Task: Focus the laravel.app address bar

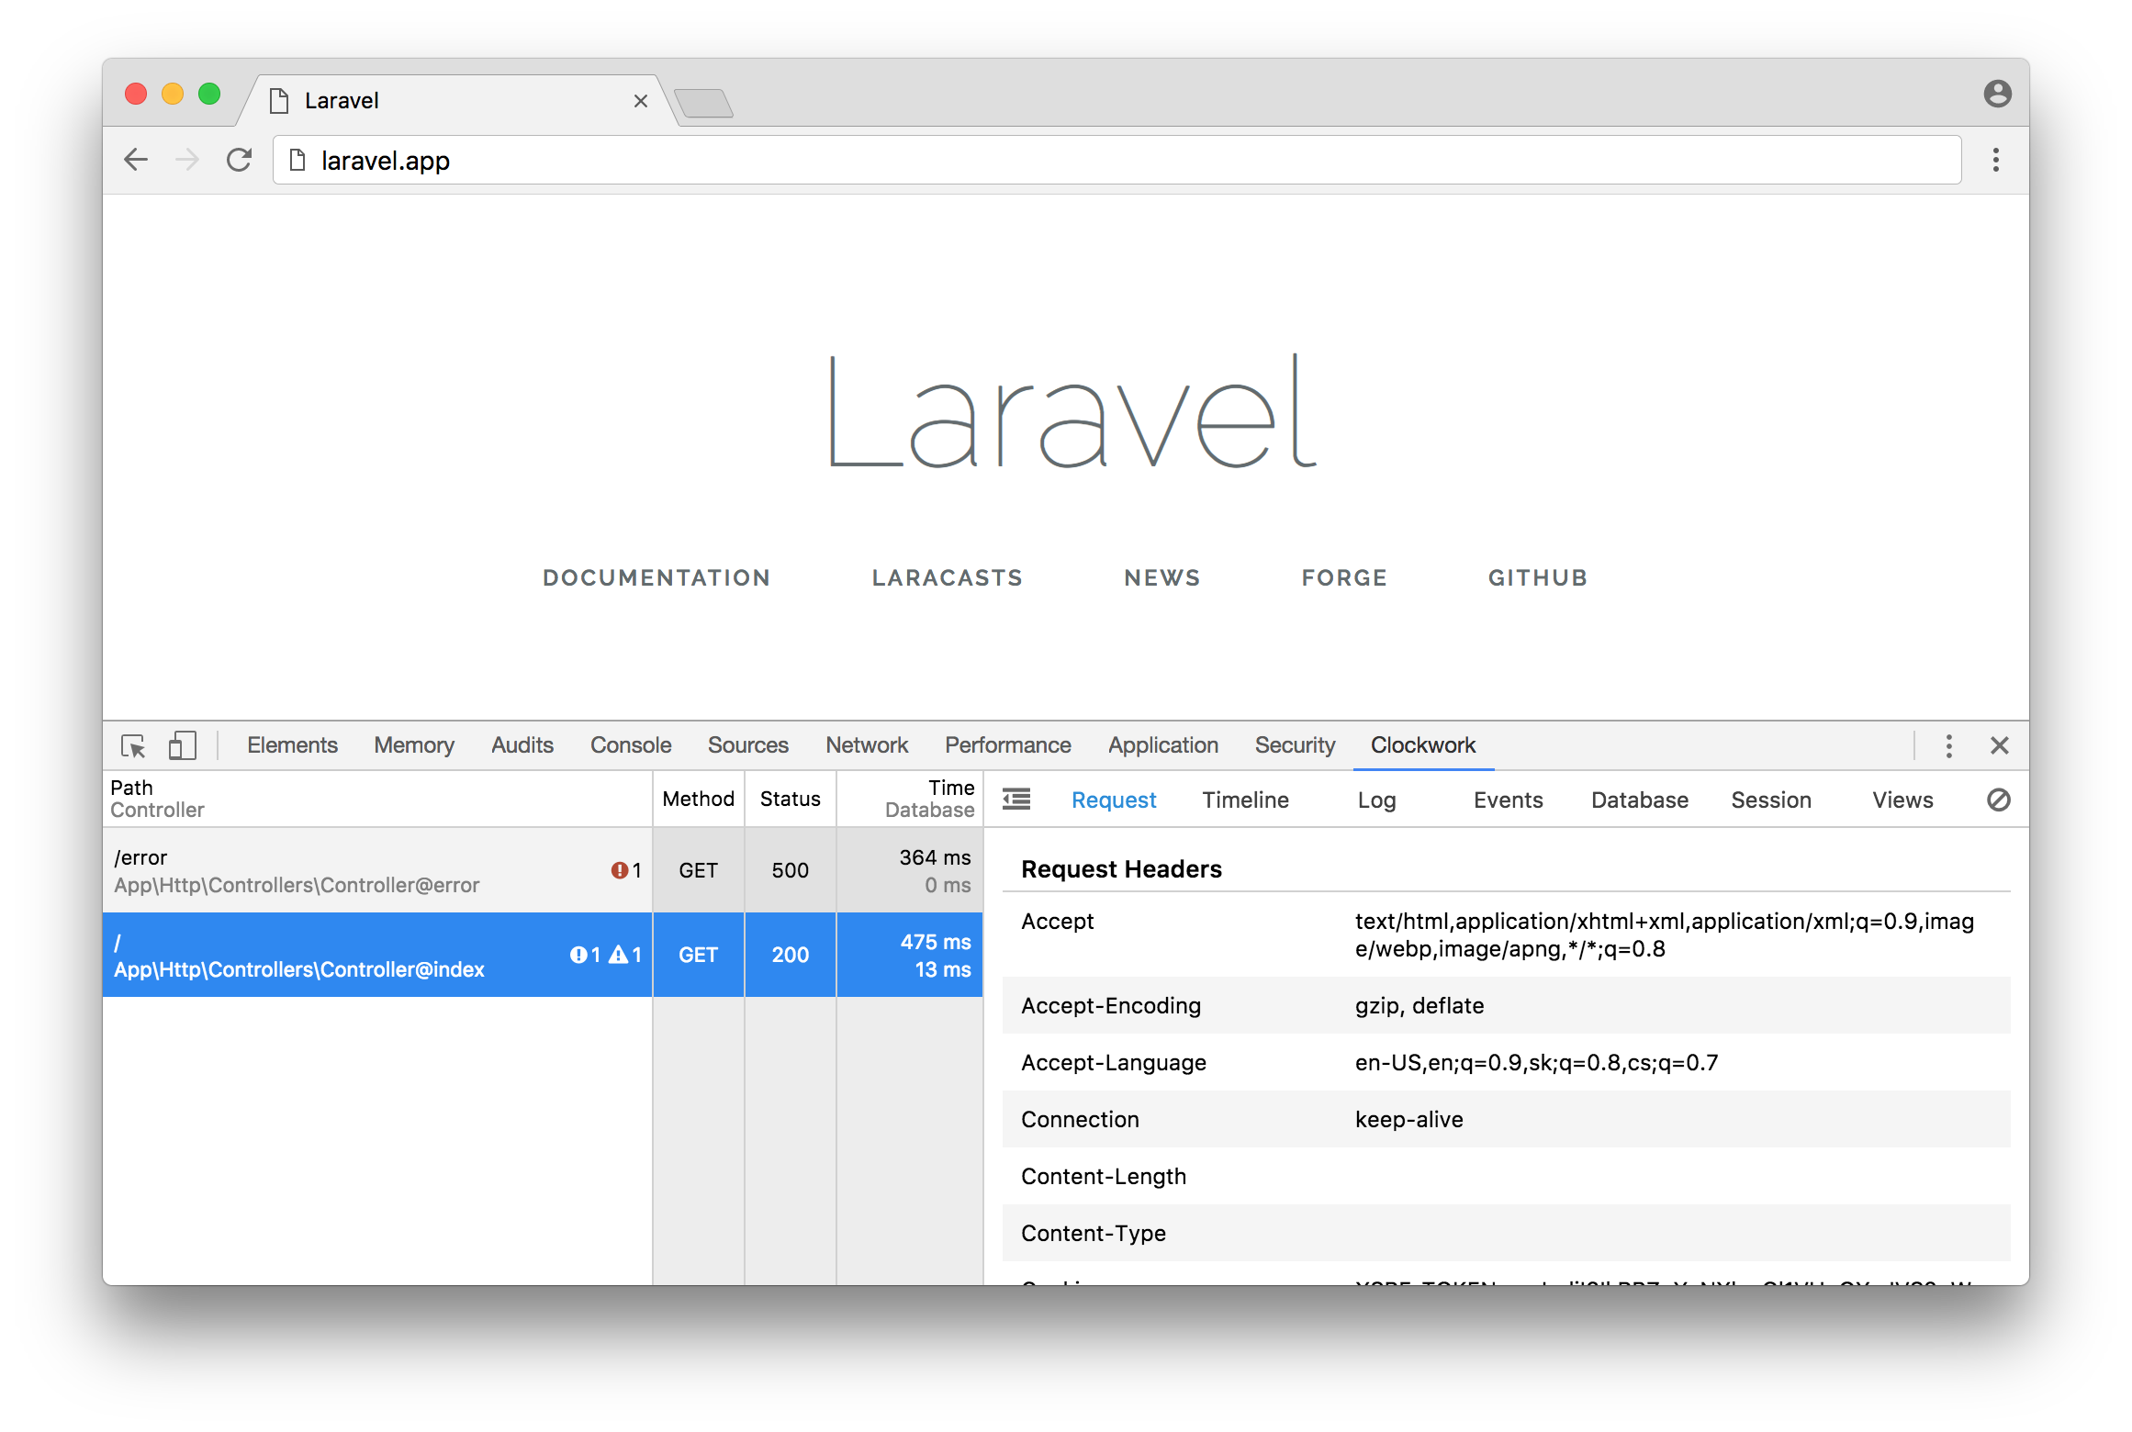Action: 1116,160
